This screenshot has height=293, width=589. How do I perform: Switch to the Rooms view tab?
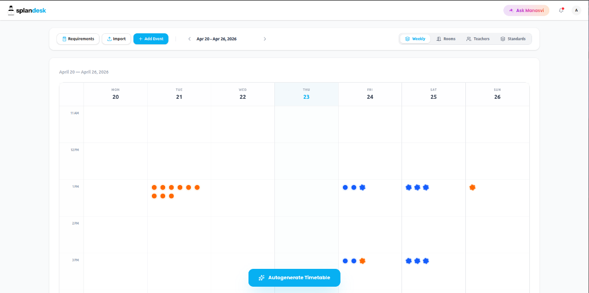pyautogui.click(x=446, y=38)
